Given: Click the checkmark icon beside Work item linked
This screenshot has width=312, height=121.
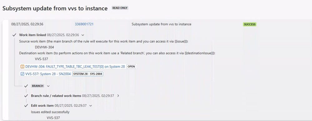Looking at the screenshot, I should tap(14, 35).
